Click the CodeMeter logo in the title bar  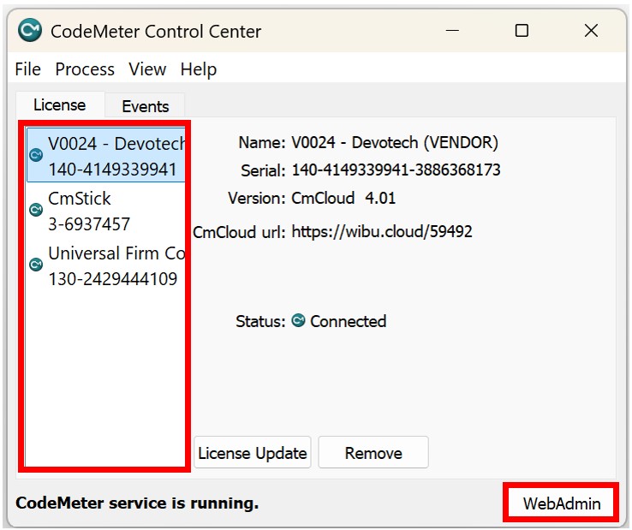point(29,30)
